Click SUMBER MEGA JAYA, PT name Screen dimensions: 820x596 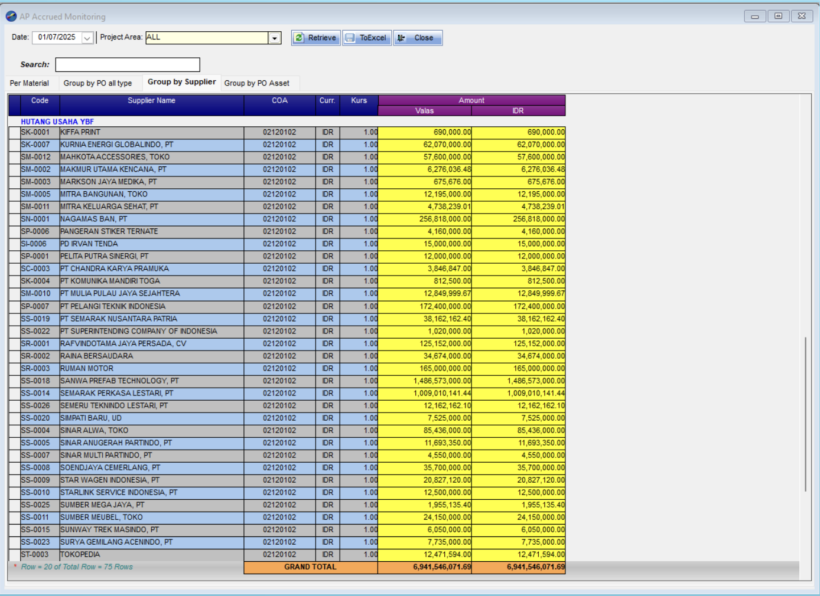pyautogui.click(x=102, y=505)
